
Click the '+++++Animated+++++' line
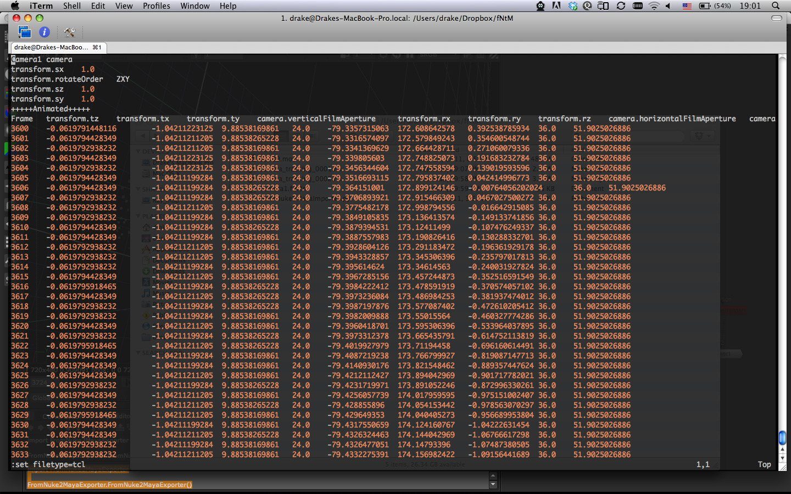pos(51,109)
